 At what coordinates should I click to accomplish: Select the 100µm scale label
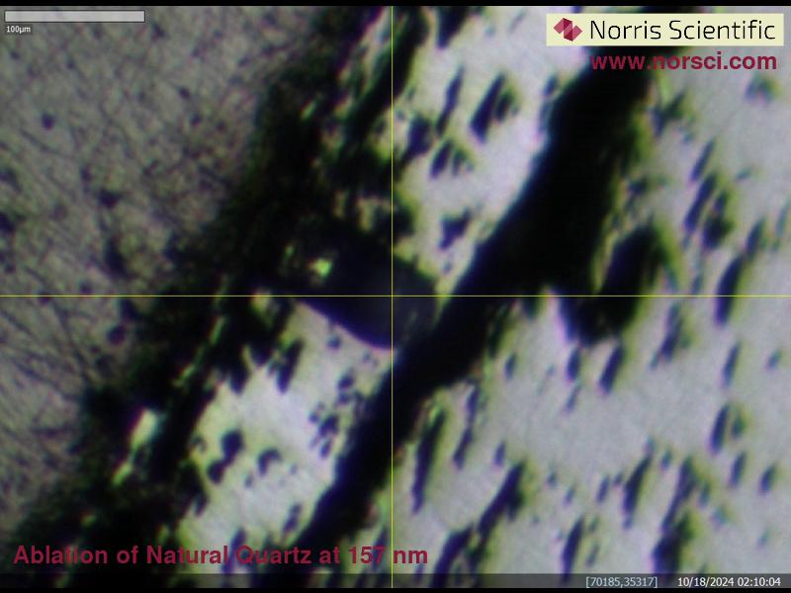click(x=18, y=30)
